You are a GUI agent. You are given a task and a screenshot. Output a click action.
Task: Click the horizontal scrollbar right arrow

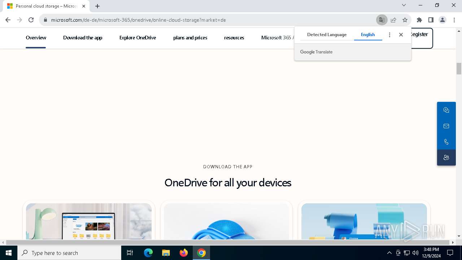coord(453,242)
